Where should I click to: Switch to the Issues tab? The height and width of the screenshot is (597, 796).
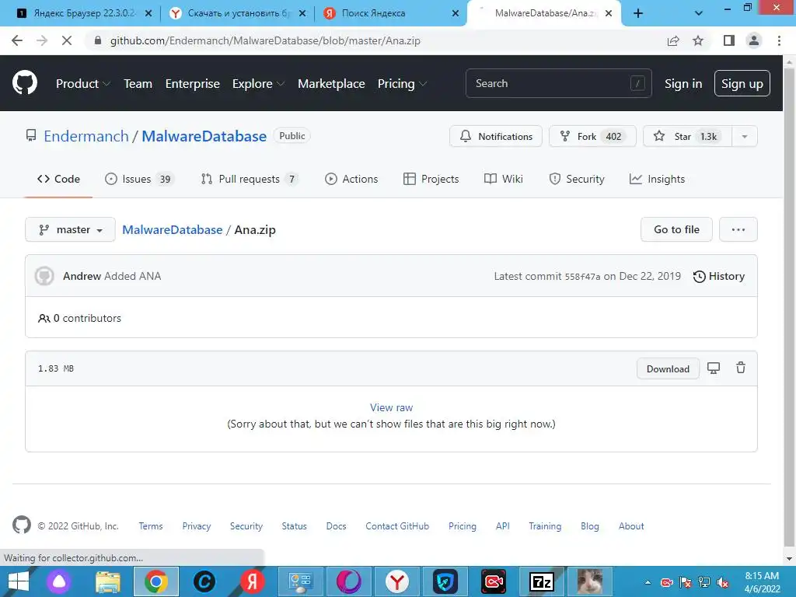pyautogui.click(x=139, y=179)
